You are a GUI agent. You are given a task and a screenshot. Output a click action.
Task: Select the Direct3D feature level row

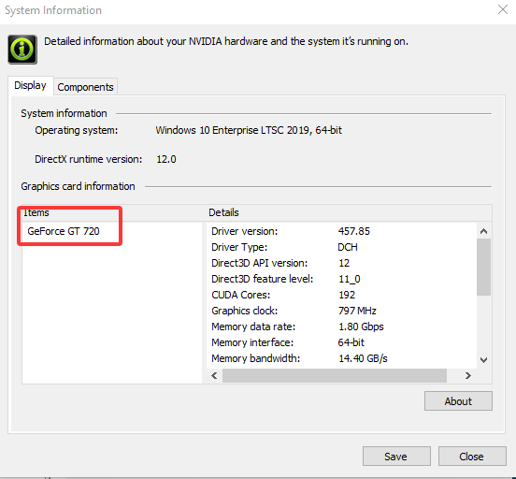(341, 279)
